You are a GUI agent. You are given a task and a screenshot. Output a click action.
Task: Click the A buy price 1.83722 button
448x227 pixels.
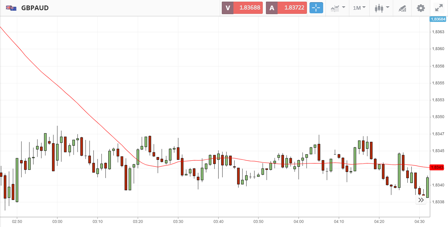286,8
